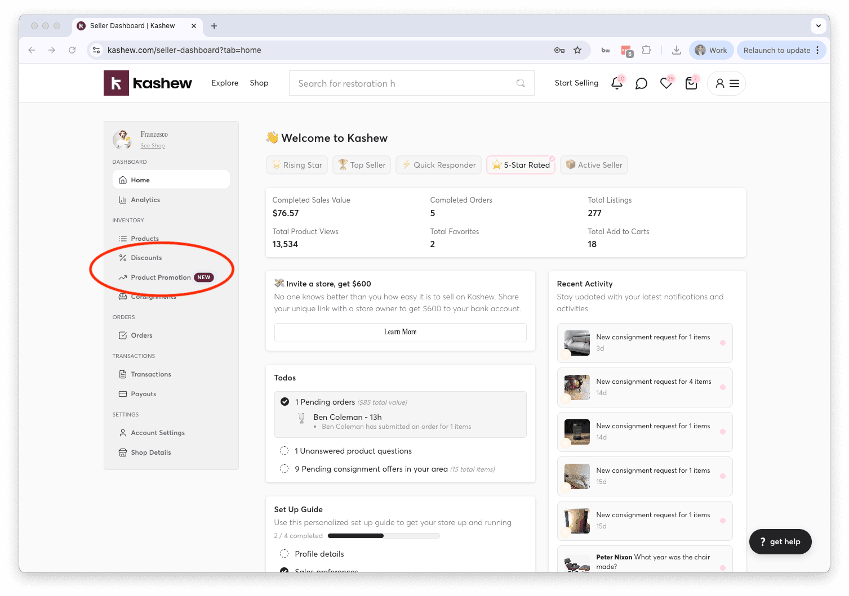Select the Rising Star badge
Screen dimensions: 849x596
pos(297,165)
